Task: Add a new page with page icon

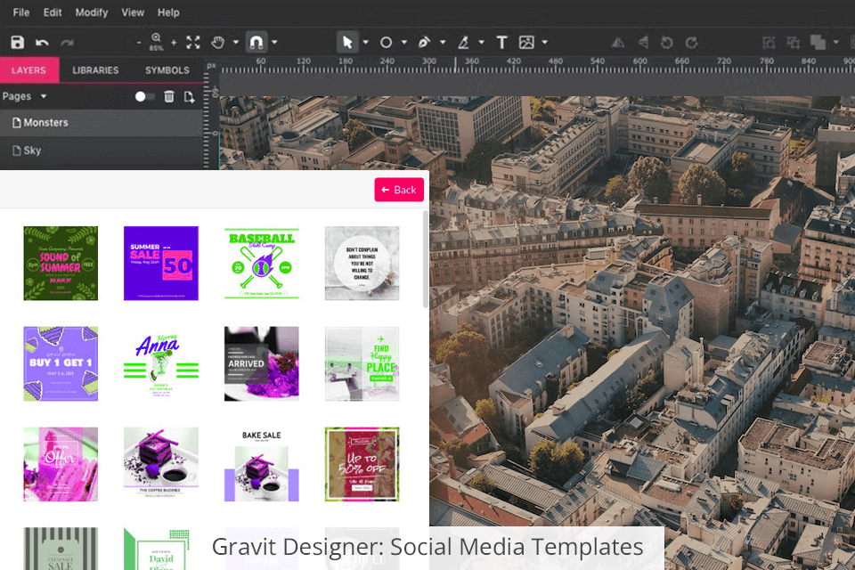Action: [189, 96]
